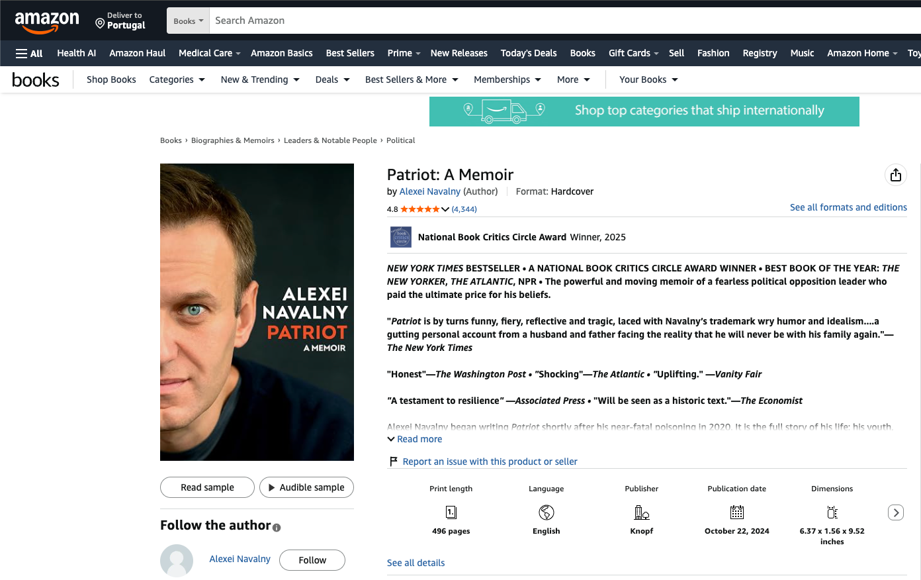The image size is (921, 580).
Task: Click the Follow the author info icon
Action: (x=277, y=528)
